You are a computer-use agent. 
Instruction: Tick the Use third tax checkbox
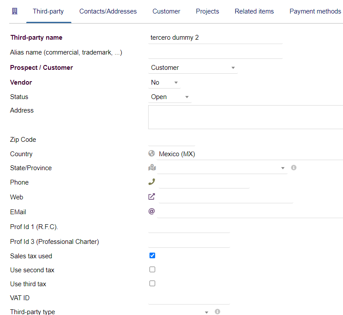tap(152, 284)
